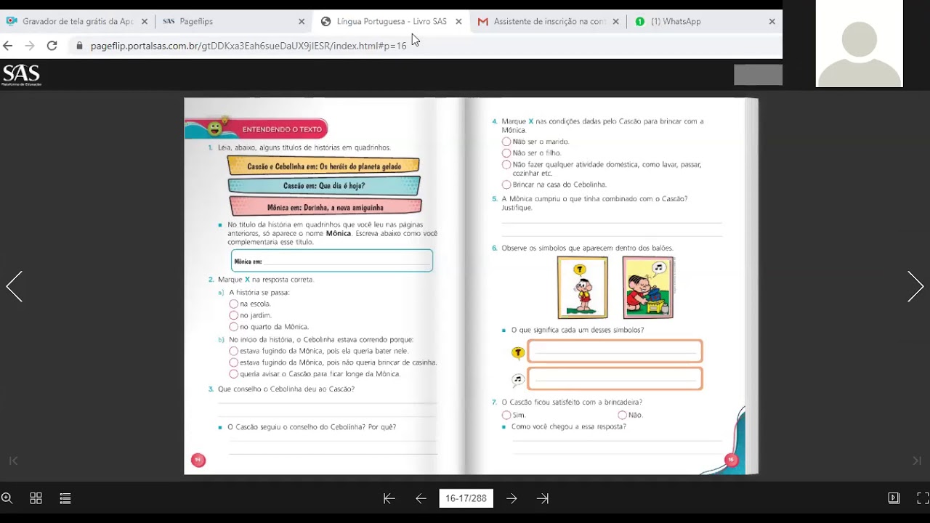Click the exclamation symbol answer box

click(x=615, y=352)
